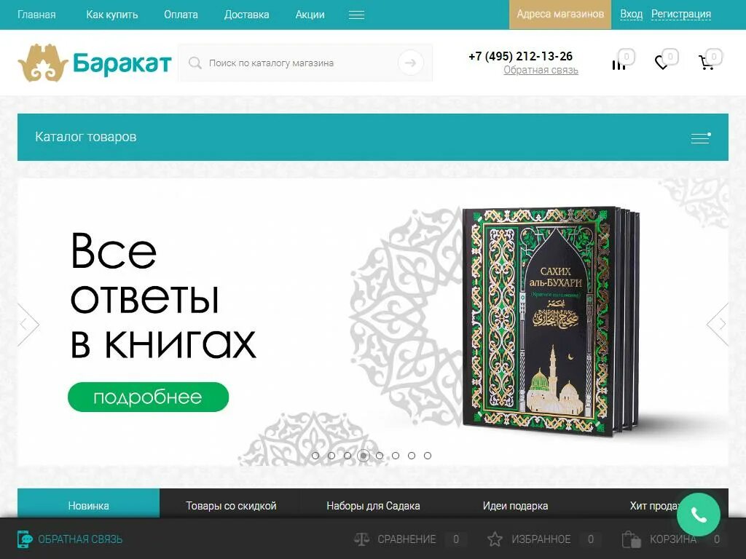
Task: Switch to Товары со скидкой tab
Action: 231,506
